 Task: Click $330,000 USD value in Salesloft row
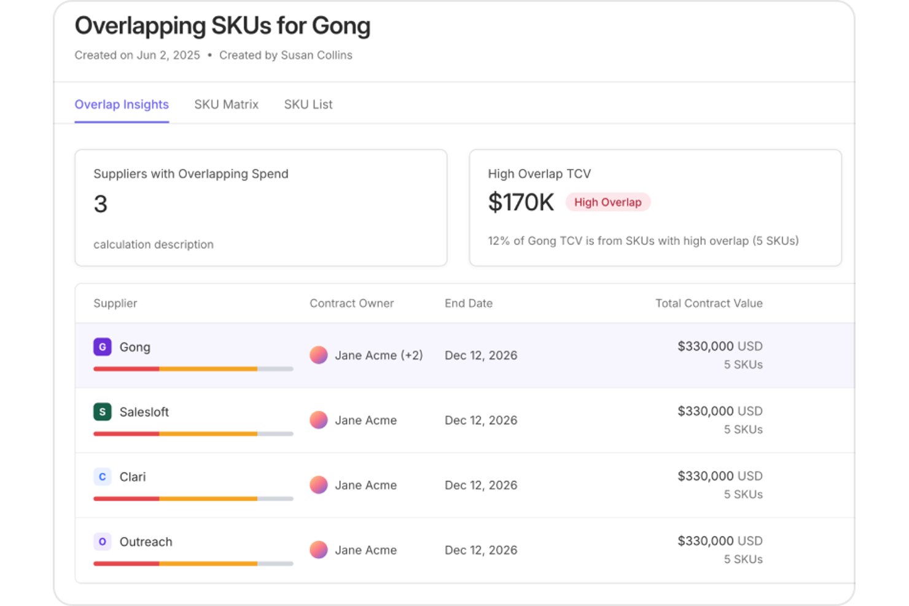coord(720,411)
